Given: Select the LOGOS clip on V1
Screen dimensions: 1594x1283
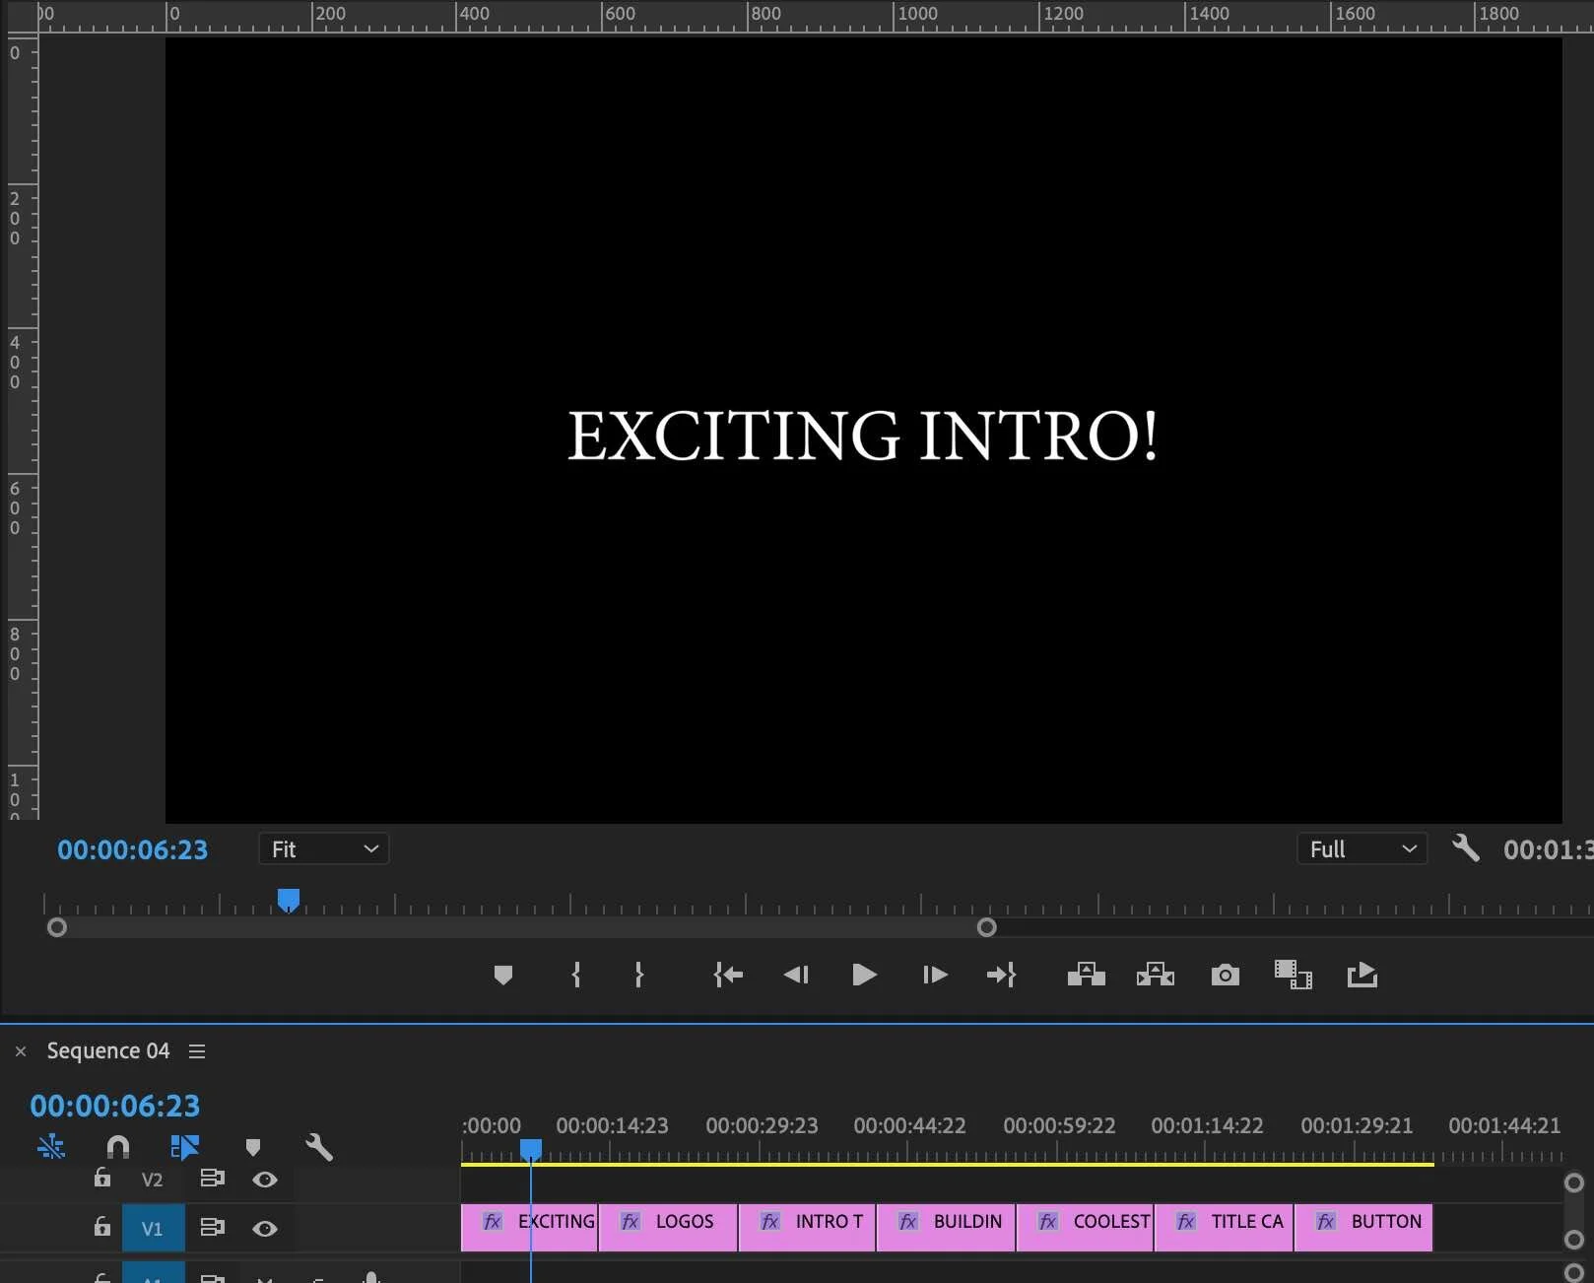Looking at the screenshot, I should [x=668, y=1229].
